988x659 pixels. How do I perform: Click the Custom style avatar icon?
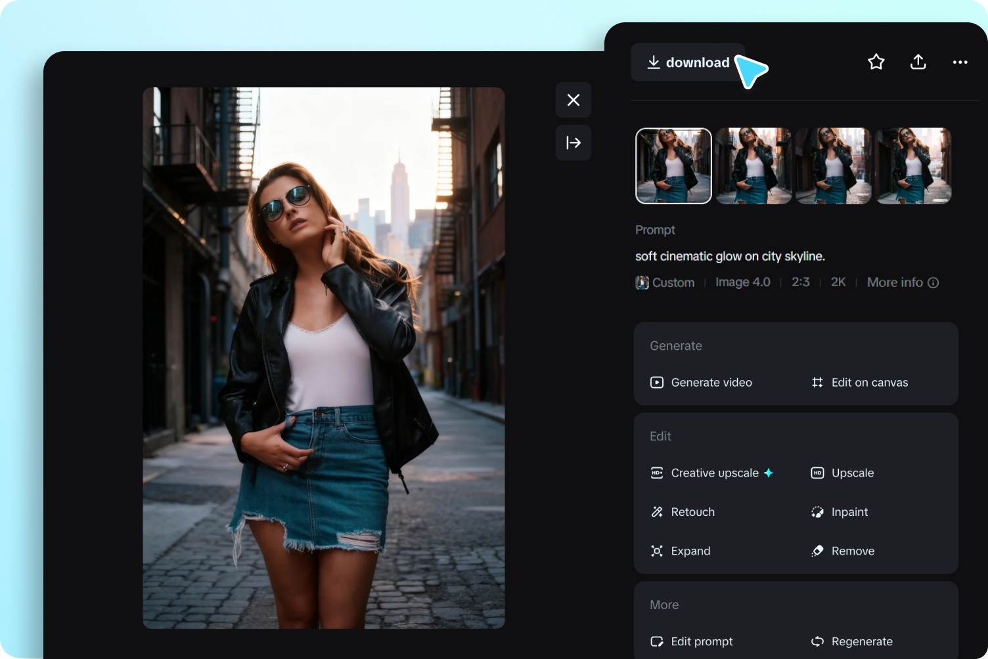[x=642, y=283]
